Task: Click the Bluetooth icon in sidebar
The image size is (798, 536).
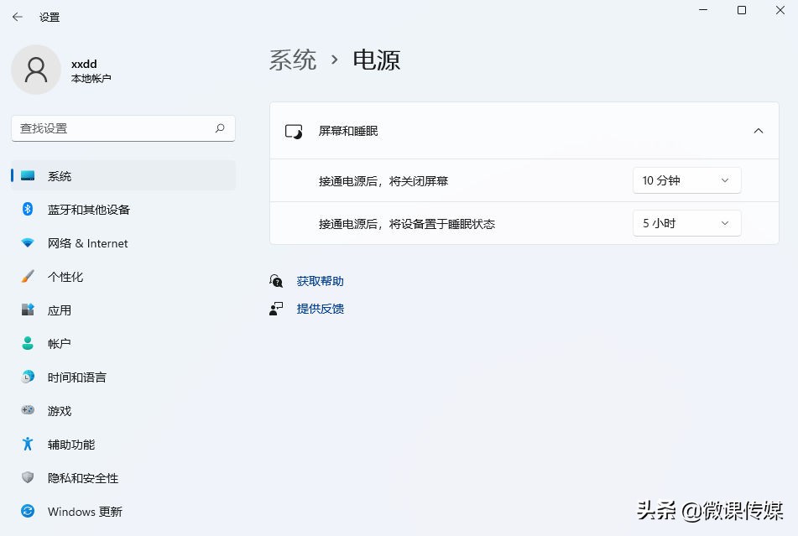Action: pos(28,209)
